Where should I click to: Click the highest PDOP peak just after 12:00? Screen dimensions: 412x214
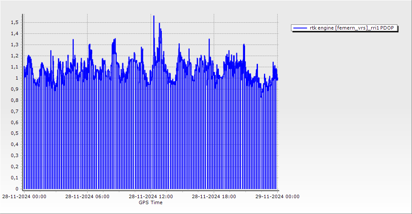click(154, 16)
